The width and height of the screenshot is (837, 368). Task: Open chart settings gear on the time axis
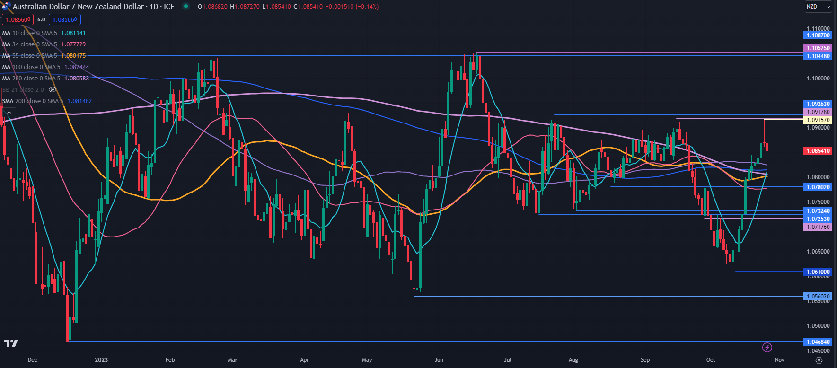(819, 360)
